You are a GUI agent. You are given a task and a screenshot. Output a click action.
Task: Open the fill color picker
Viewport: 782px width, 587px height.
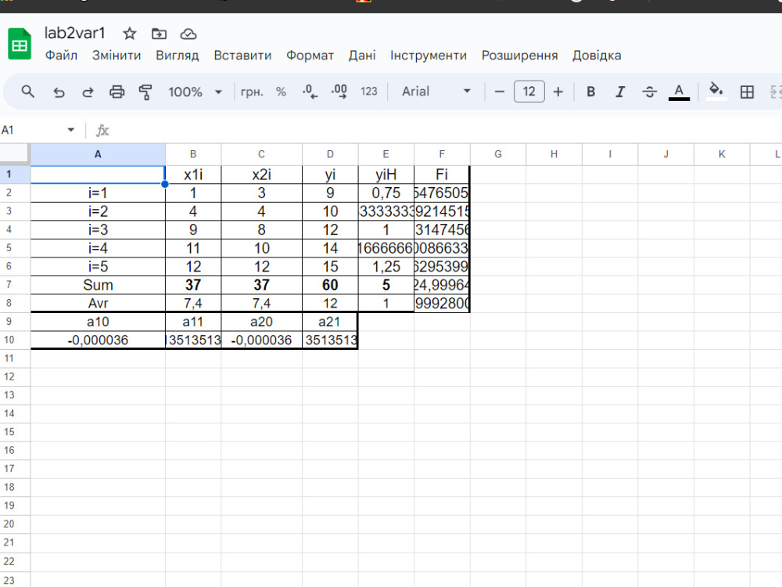coord(716,92)
